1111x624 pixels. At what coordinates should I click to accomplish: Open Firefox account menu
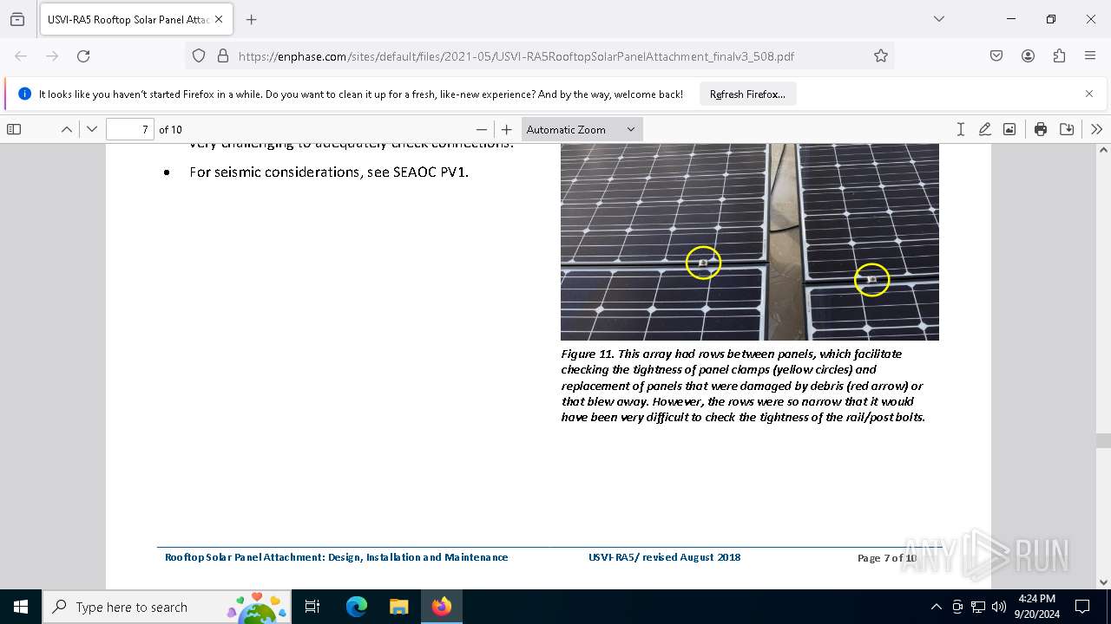(x=1028, y=55)
